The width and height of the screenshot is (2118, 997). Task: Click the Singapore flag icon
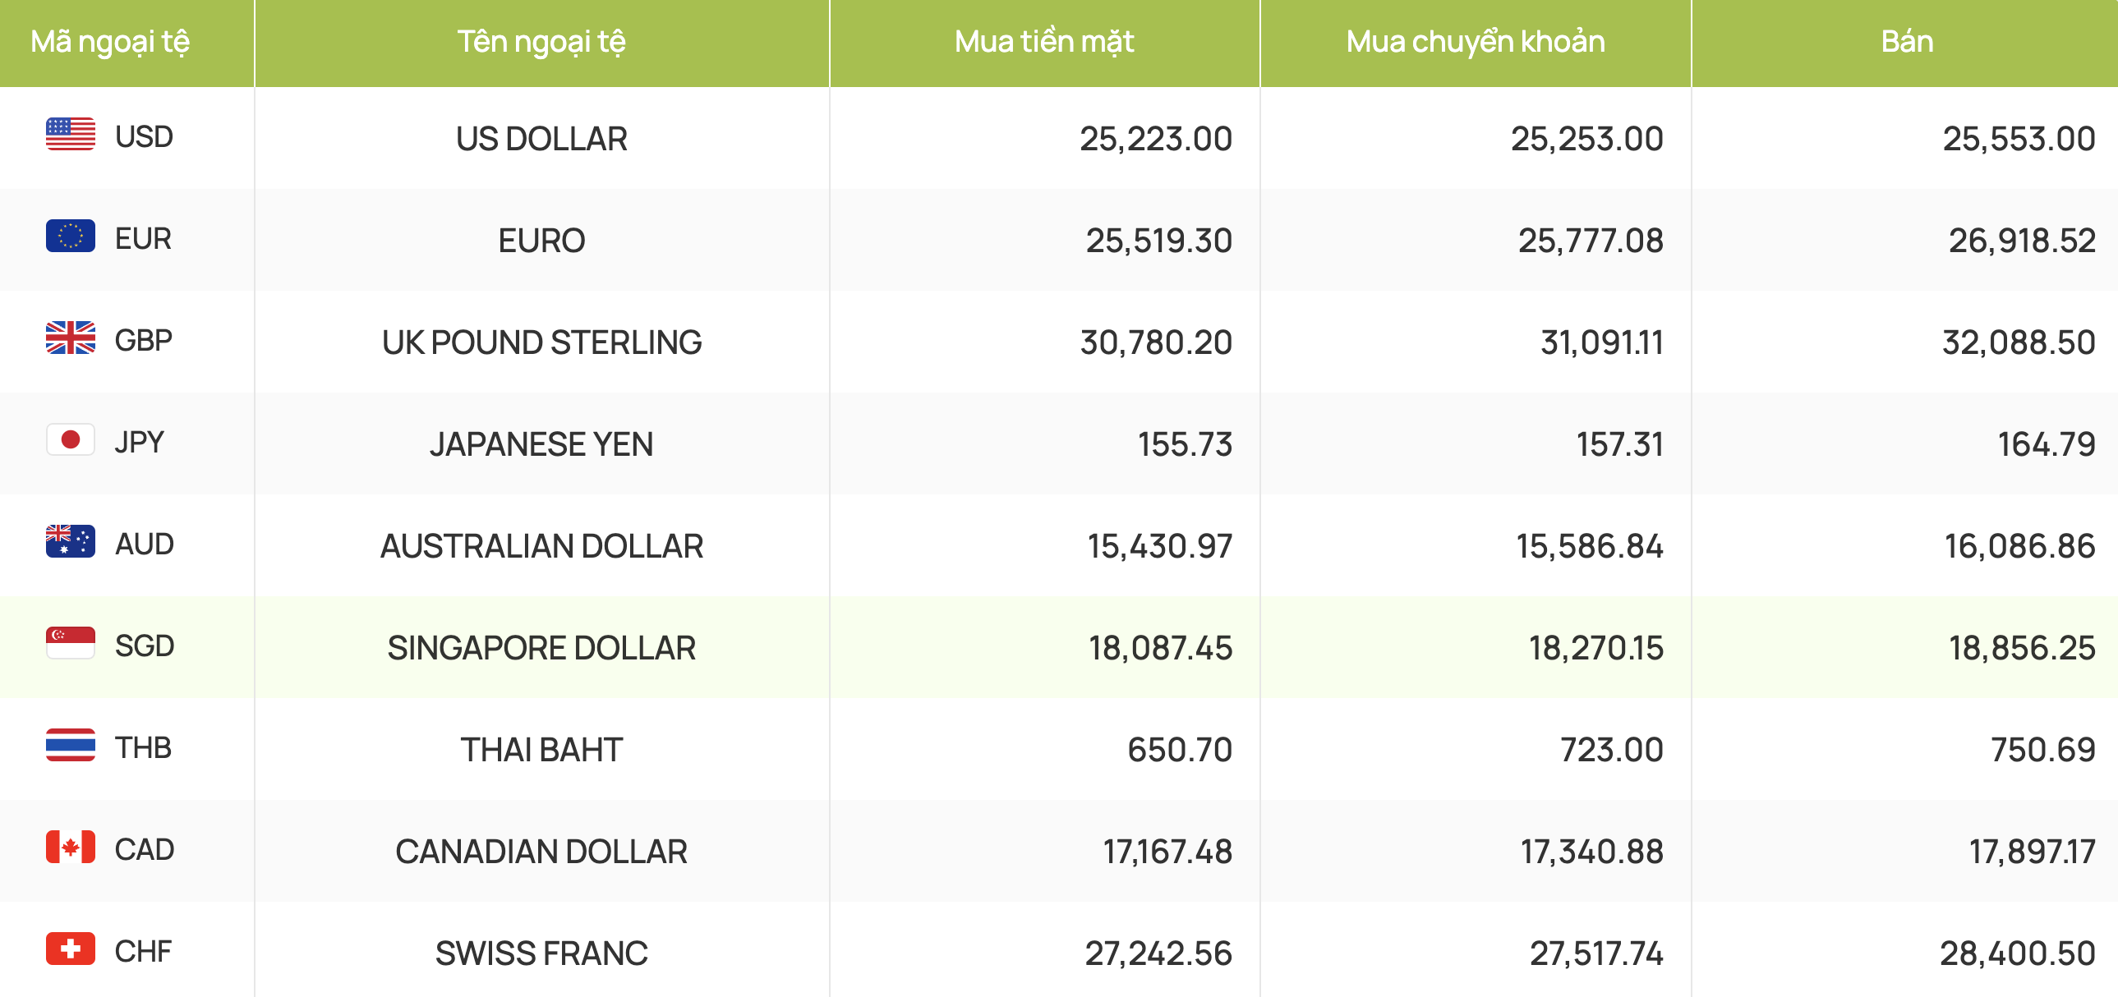point(71,645)
